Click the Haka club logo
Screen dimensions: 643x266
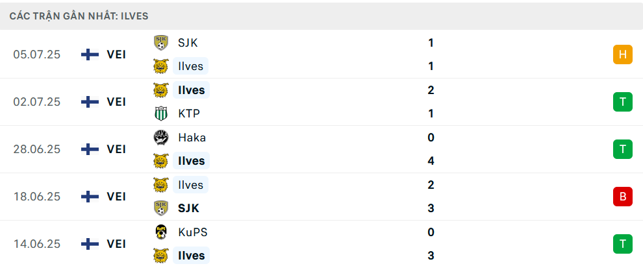pyautogui.click(x=161, y=138)
